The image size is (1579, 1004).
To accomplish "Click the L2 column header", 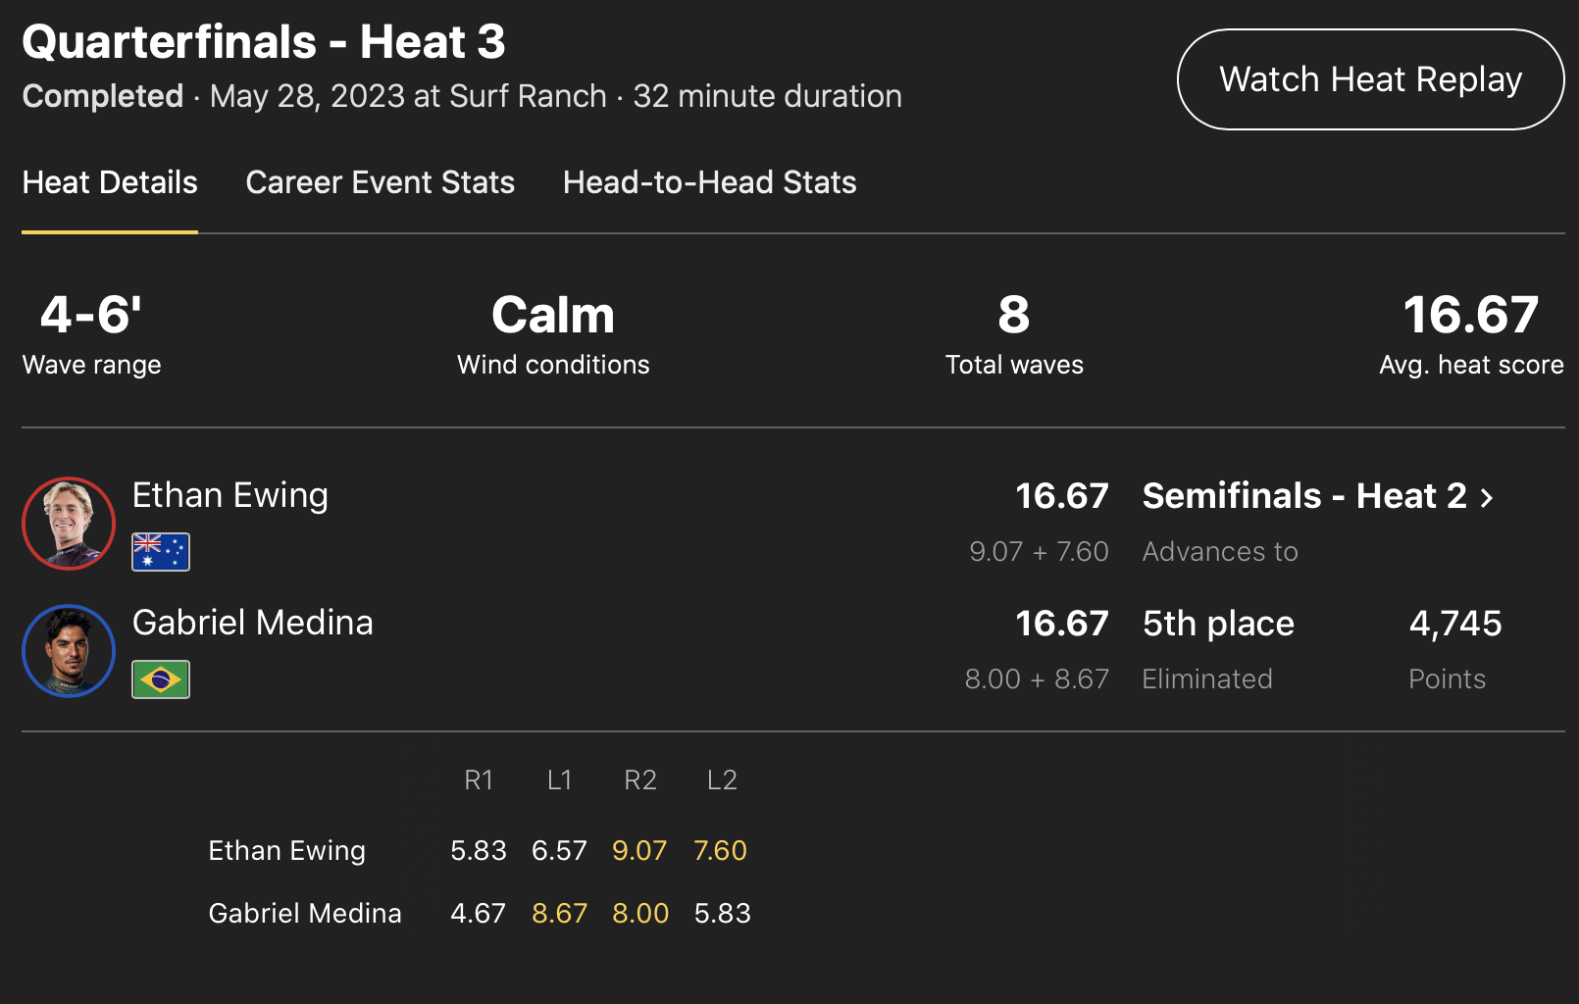I will click(722, 780).
